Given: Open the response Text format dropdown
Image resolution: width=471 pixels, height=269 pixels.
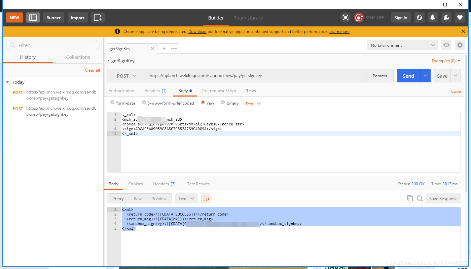Looking at the screenshot, I should click(186, 198).
